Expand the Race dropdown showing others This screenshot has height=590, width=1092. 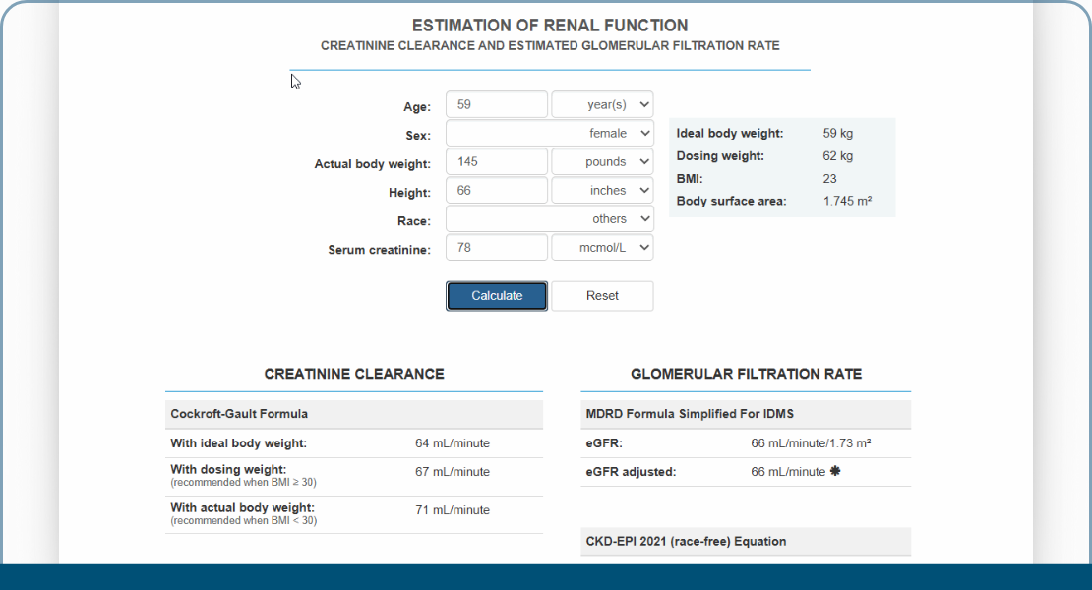tap(549, 218)
